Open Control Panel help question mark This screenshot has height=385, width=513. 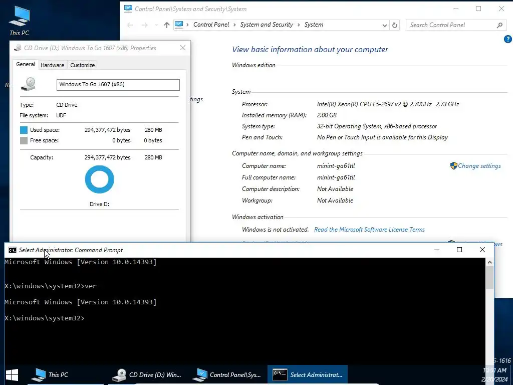pos(508,39)
